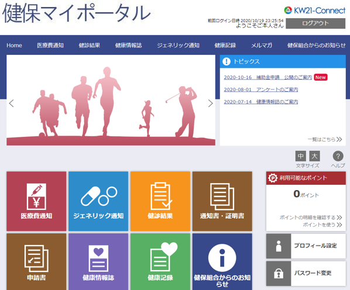Image resolution: width=350 pixels, height=290 pixels.
Task: Click the ログアウト button
Action: (315, 23)
